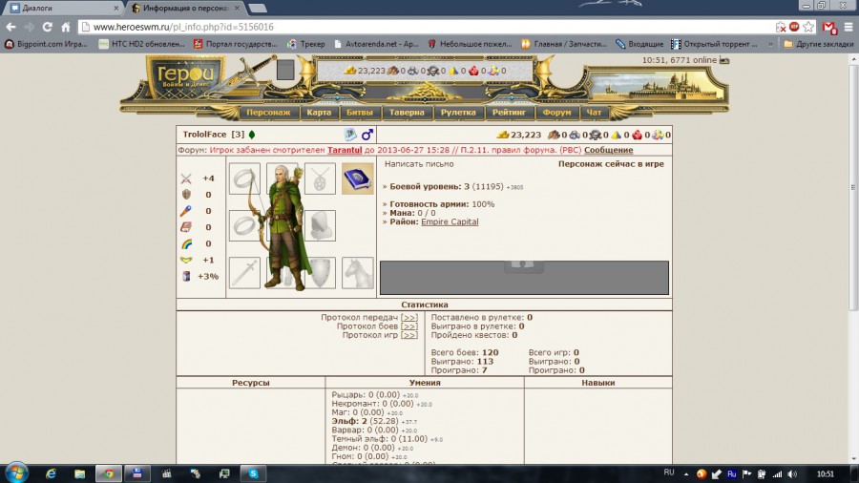The image size is (859, 483).
Task: Open the Персонаж menu
Action: [268, 113]
